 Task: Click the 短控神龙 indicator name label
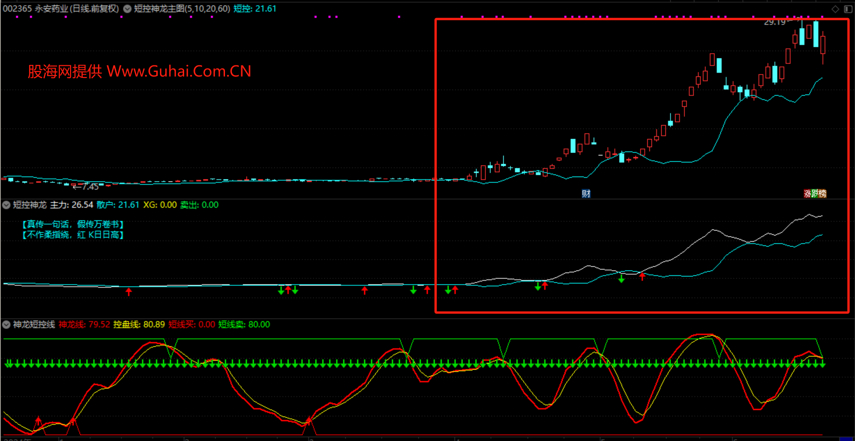[x=30, y=205]
